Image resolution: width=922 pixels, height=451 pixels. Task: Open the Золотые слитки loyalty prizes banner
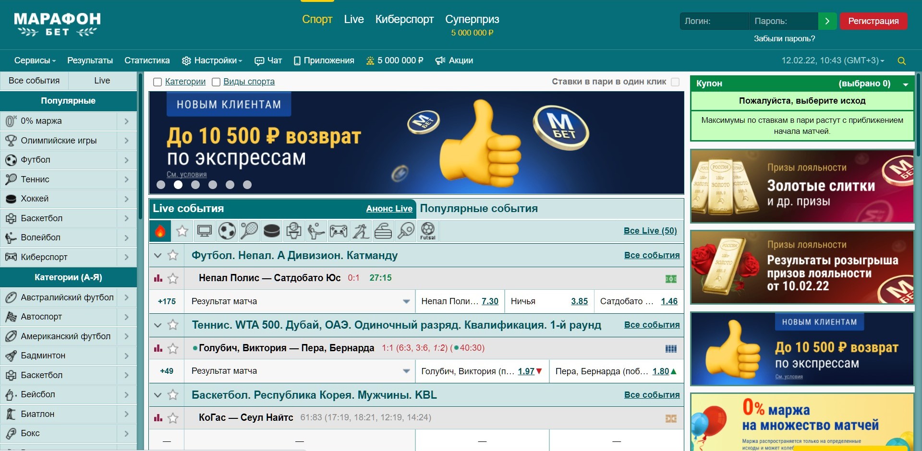click(802, 186)
